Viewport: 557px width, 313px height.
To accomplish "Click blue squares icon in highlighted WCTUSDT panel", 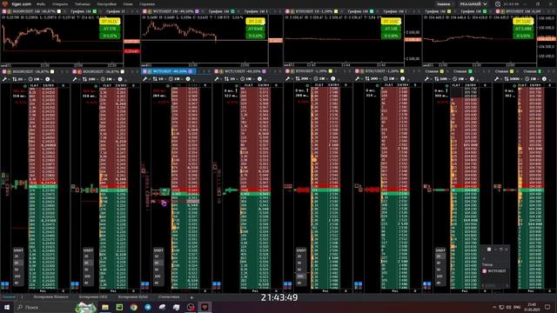I will [x=145, y=284].
